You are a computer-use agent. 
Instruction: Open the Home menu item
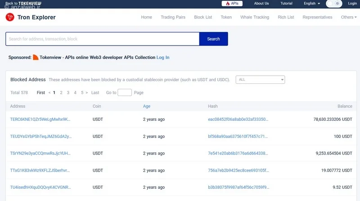pyautogui.click(x=147, y=17)
